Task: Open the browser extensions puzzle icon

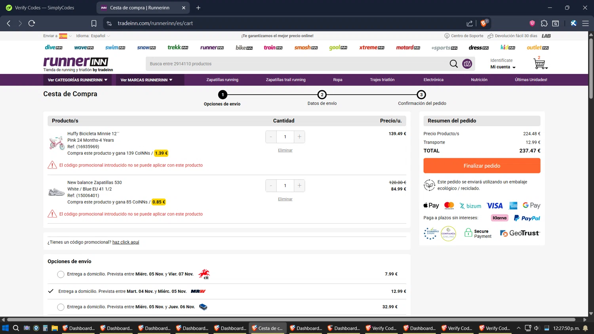Action: point(544,23)
